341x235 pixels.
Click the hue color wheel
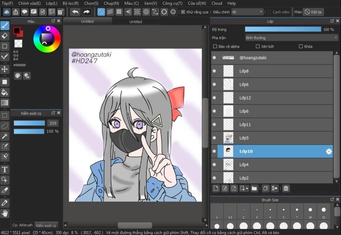coord(47,39)
